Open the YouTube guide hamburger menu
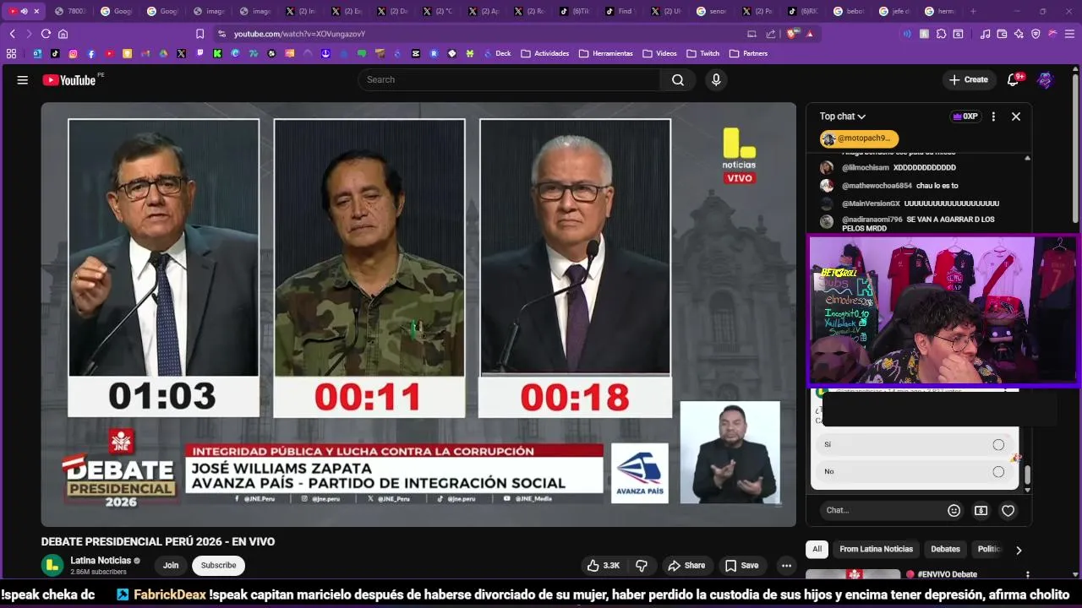 22,80
